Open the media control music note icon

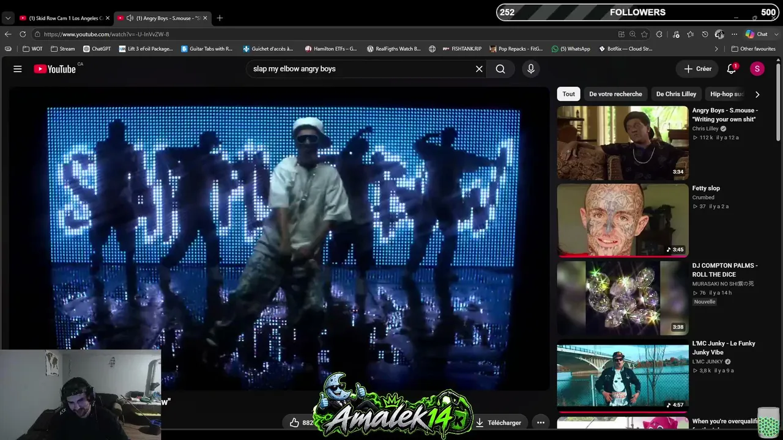click(x=675, y=34)
